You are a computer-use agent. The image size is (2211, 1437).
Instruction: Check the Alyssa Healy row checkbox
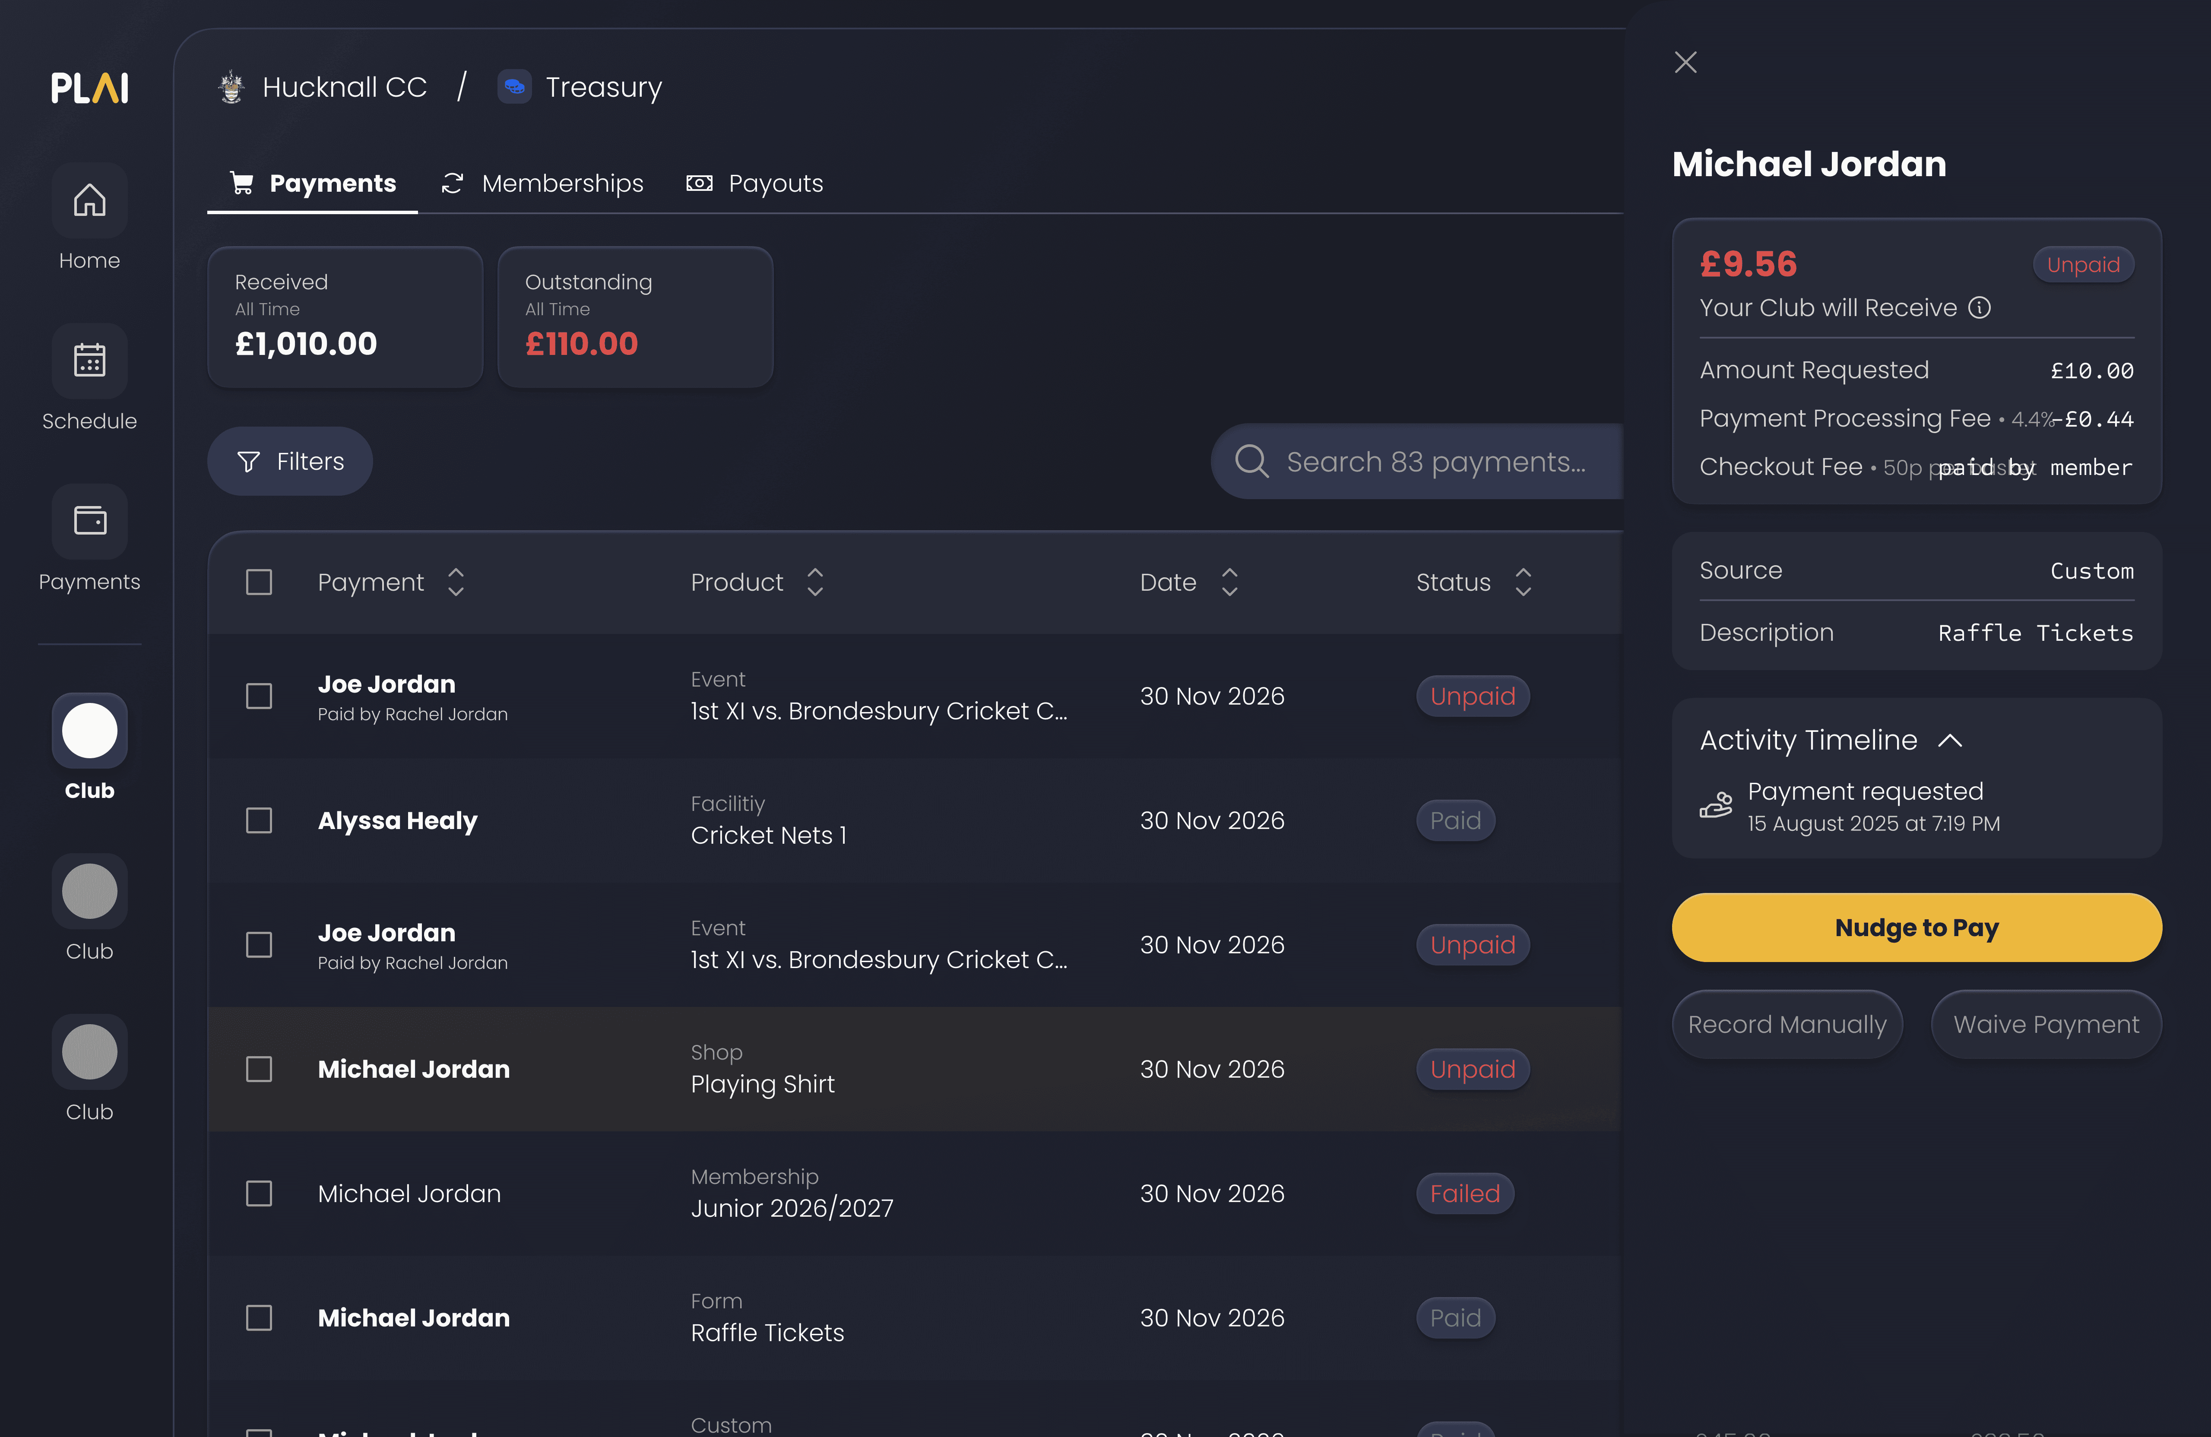[x=259, y=820]
